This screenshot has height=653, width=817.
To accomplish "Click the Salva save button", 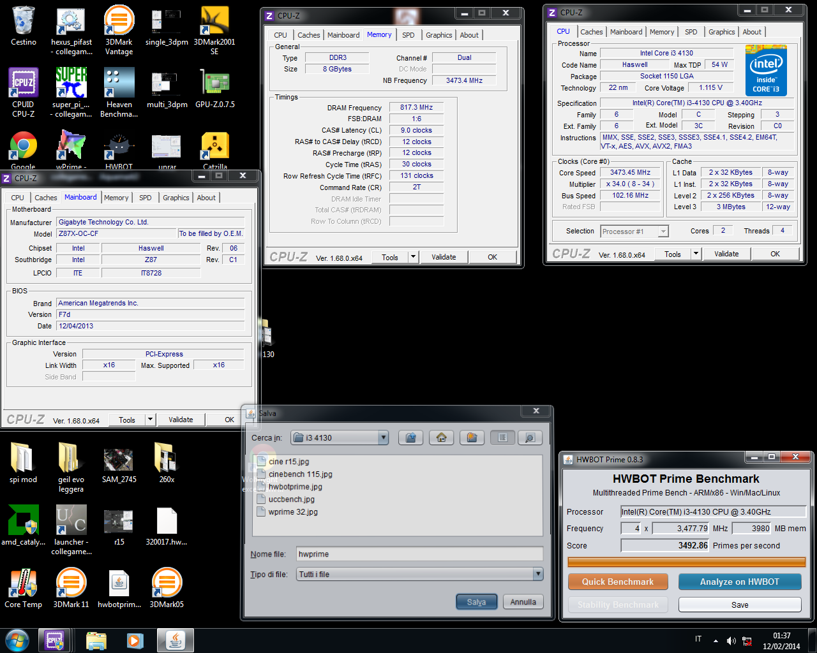I will [476, 602].
